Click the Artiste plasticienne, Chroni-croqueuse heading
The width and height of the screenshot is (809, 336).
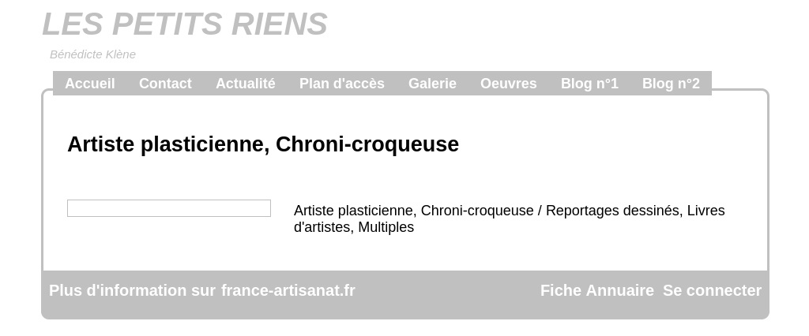(x=263, y=144)
